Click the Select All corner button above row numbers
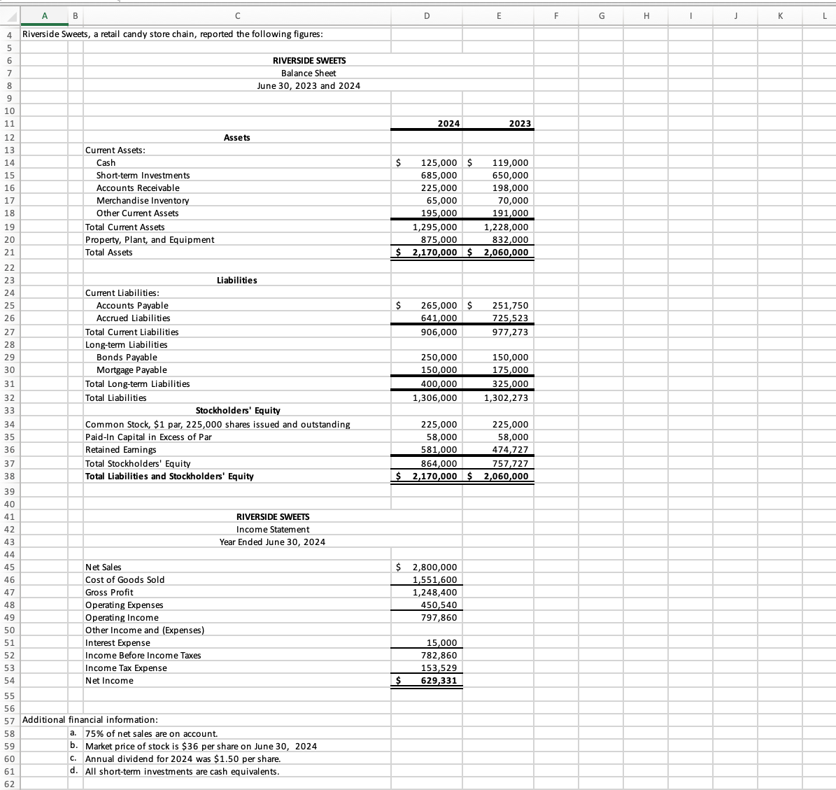Screen dimensions: 836x790 9,16
